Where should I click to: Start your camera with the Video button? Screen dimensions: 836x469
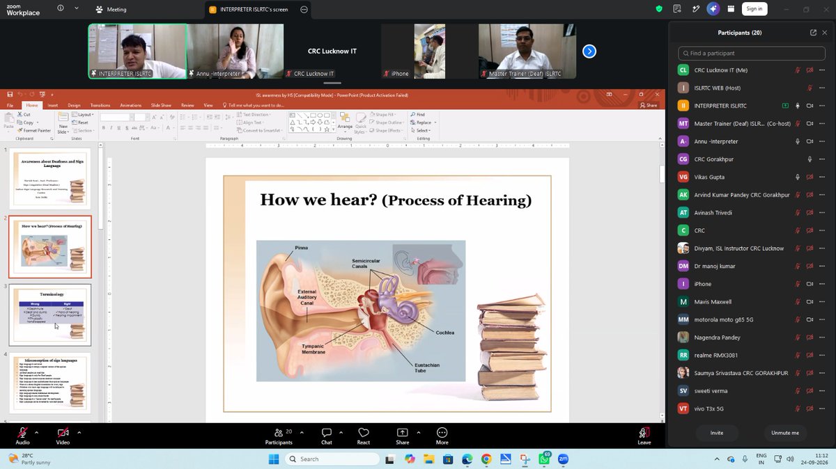click(x=63, y=436)
